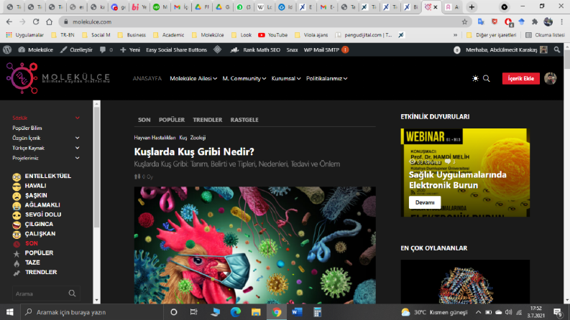
Task: Click the red SON icon in sidebar
Action: 17,244
